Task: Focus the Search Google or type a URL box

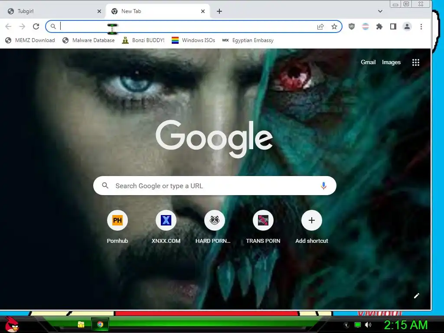Action: [x=215, y=186]
